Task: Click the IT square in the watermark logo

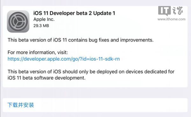Action: click(x=164, y=11)
